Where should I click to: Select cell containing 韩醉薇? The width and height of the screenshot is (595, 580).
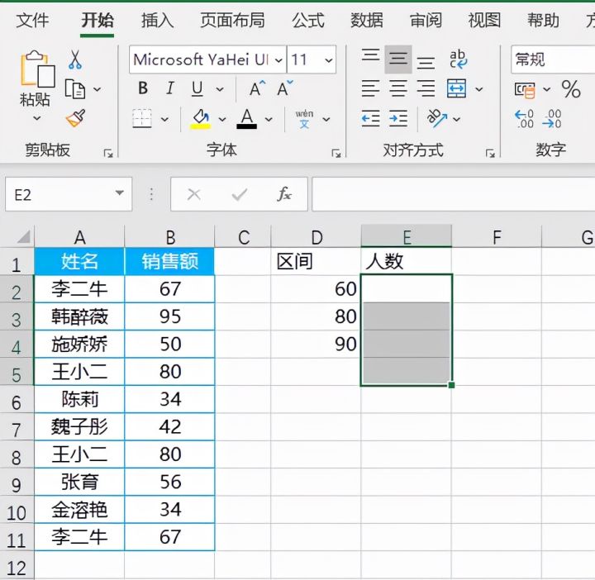click(79, 316)
